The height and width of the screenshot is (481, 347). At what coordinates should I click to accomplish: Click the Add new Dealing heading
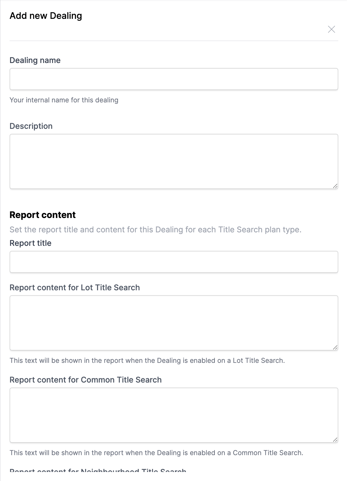tap(46, 16)
